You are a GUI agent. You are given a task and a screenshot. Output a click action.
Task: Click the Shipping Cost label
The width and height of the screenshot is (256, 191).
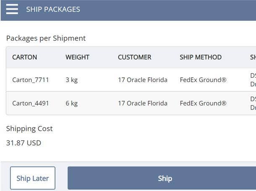29,129
